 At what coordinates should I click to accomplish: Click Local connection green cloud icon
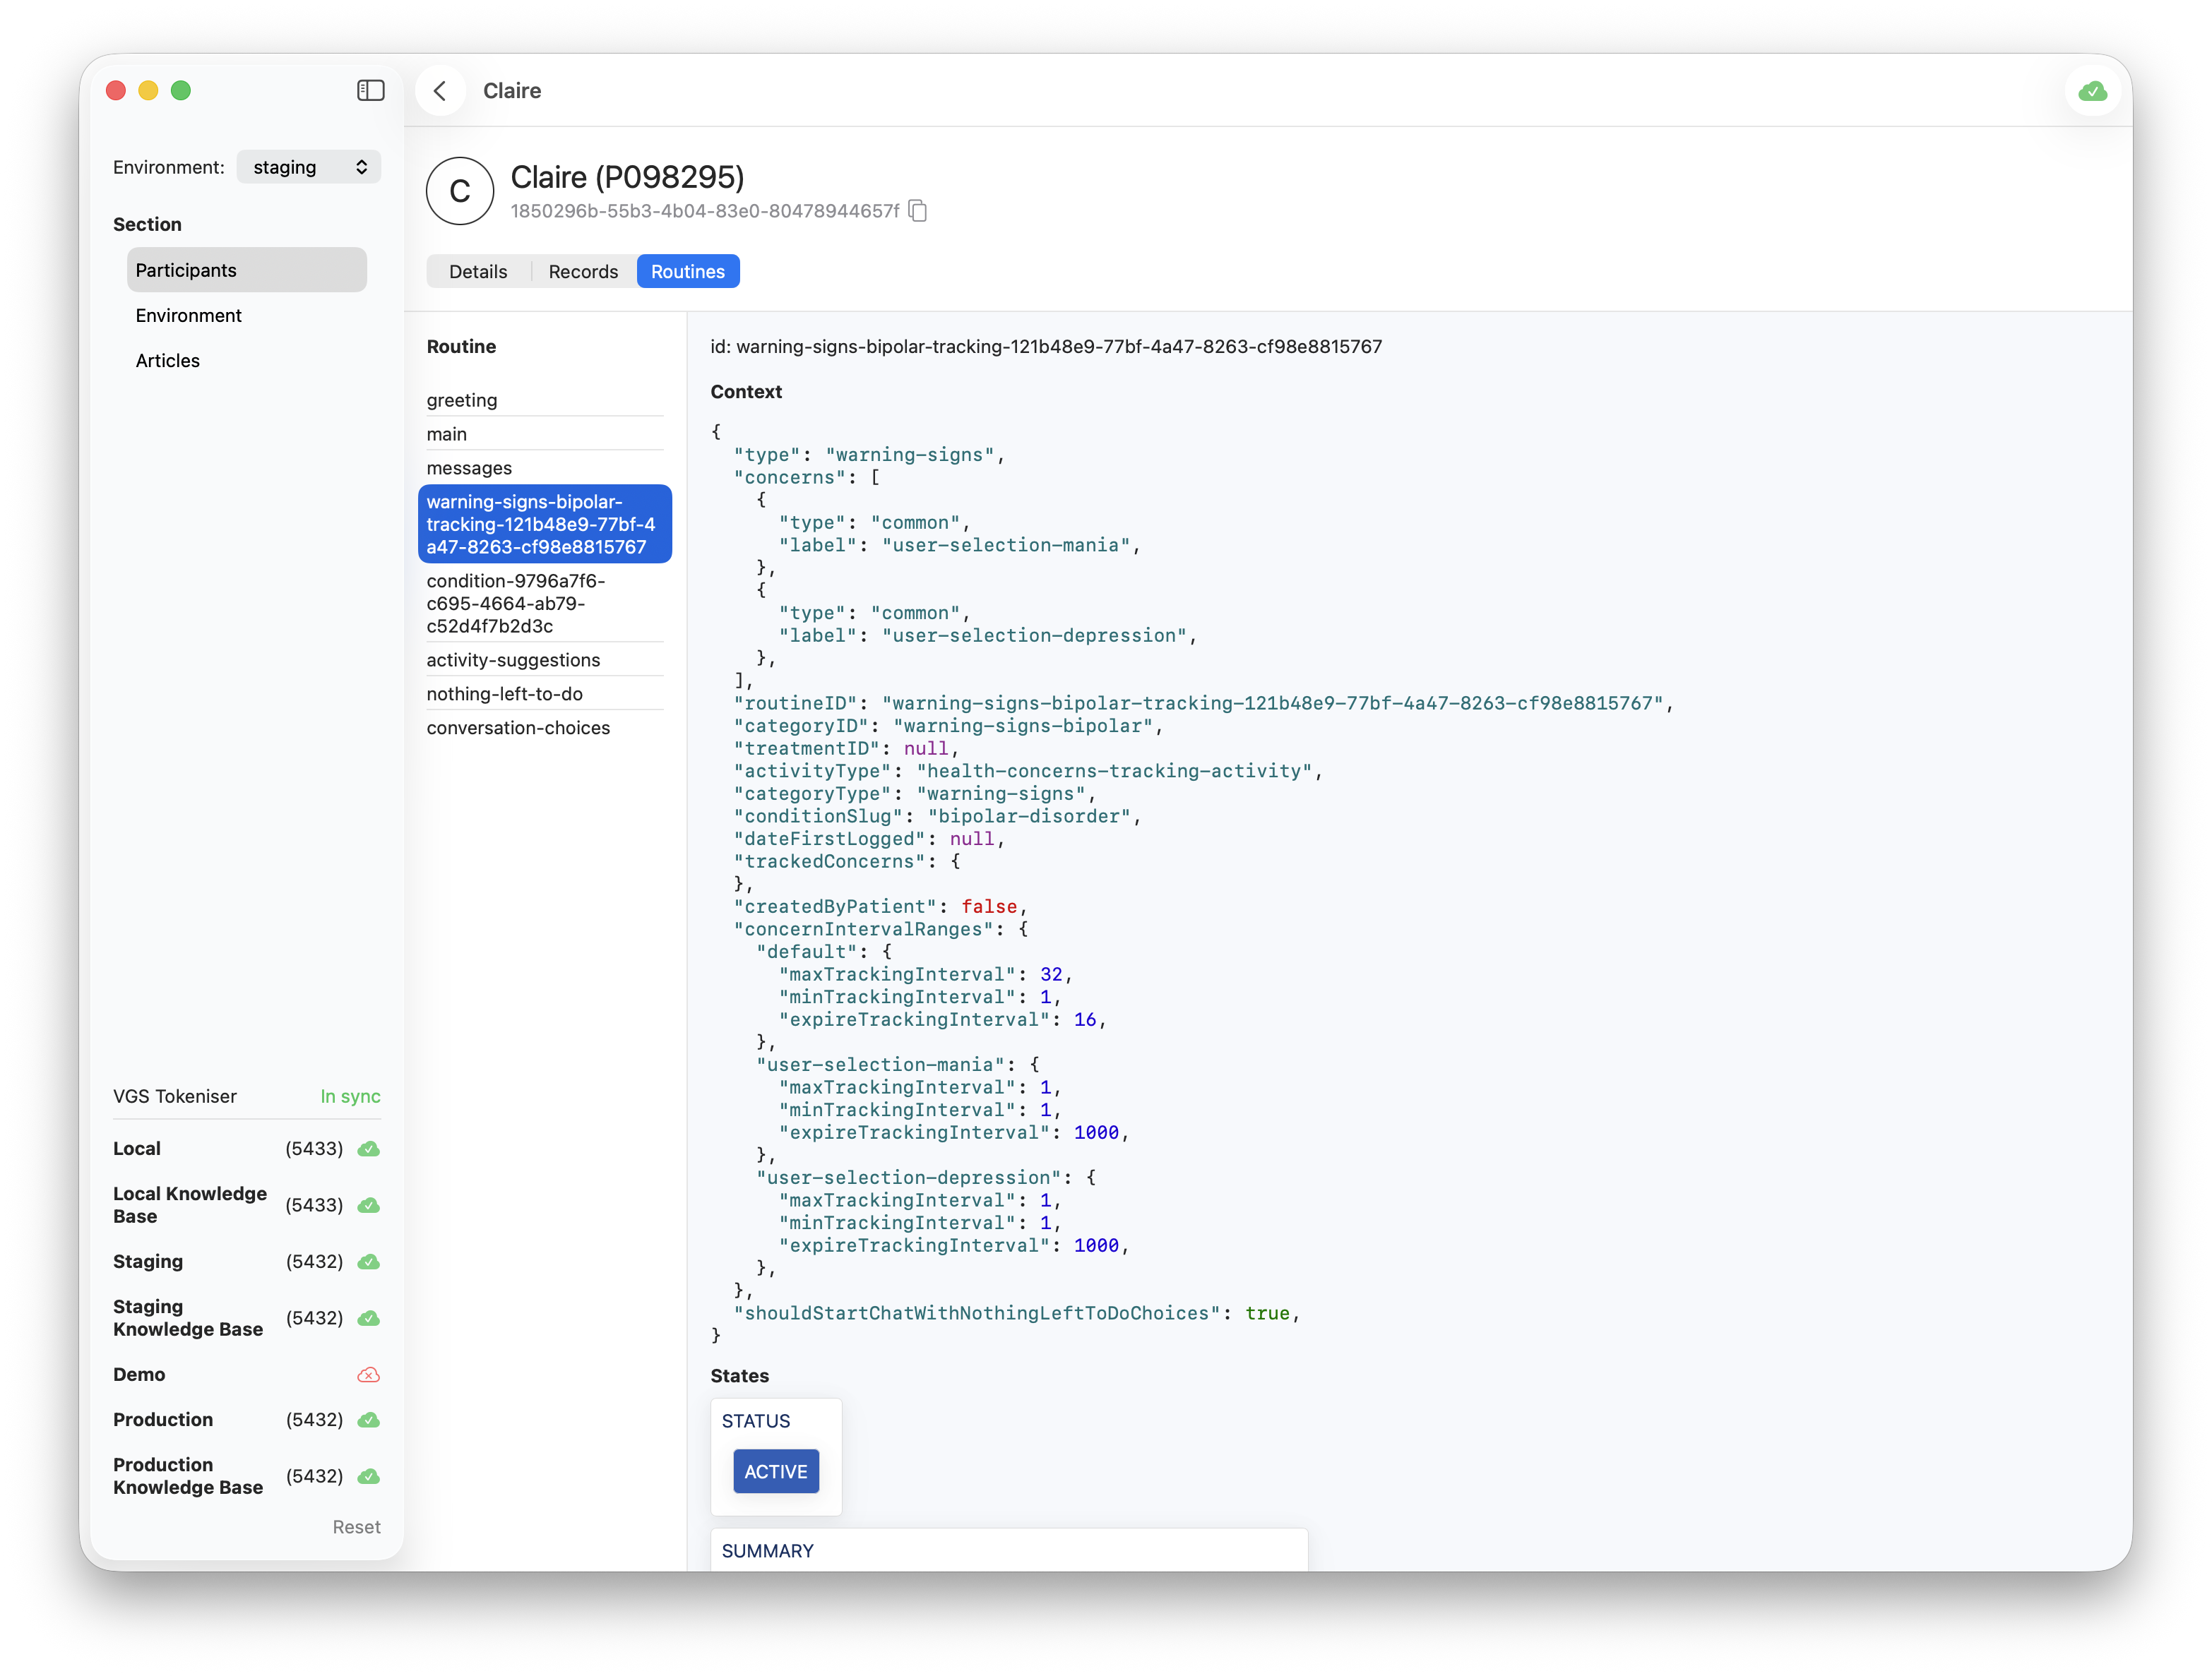coord(368,1149)
